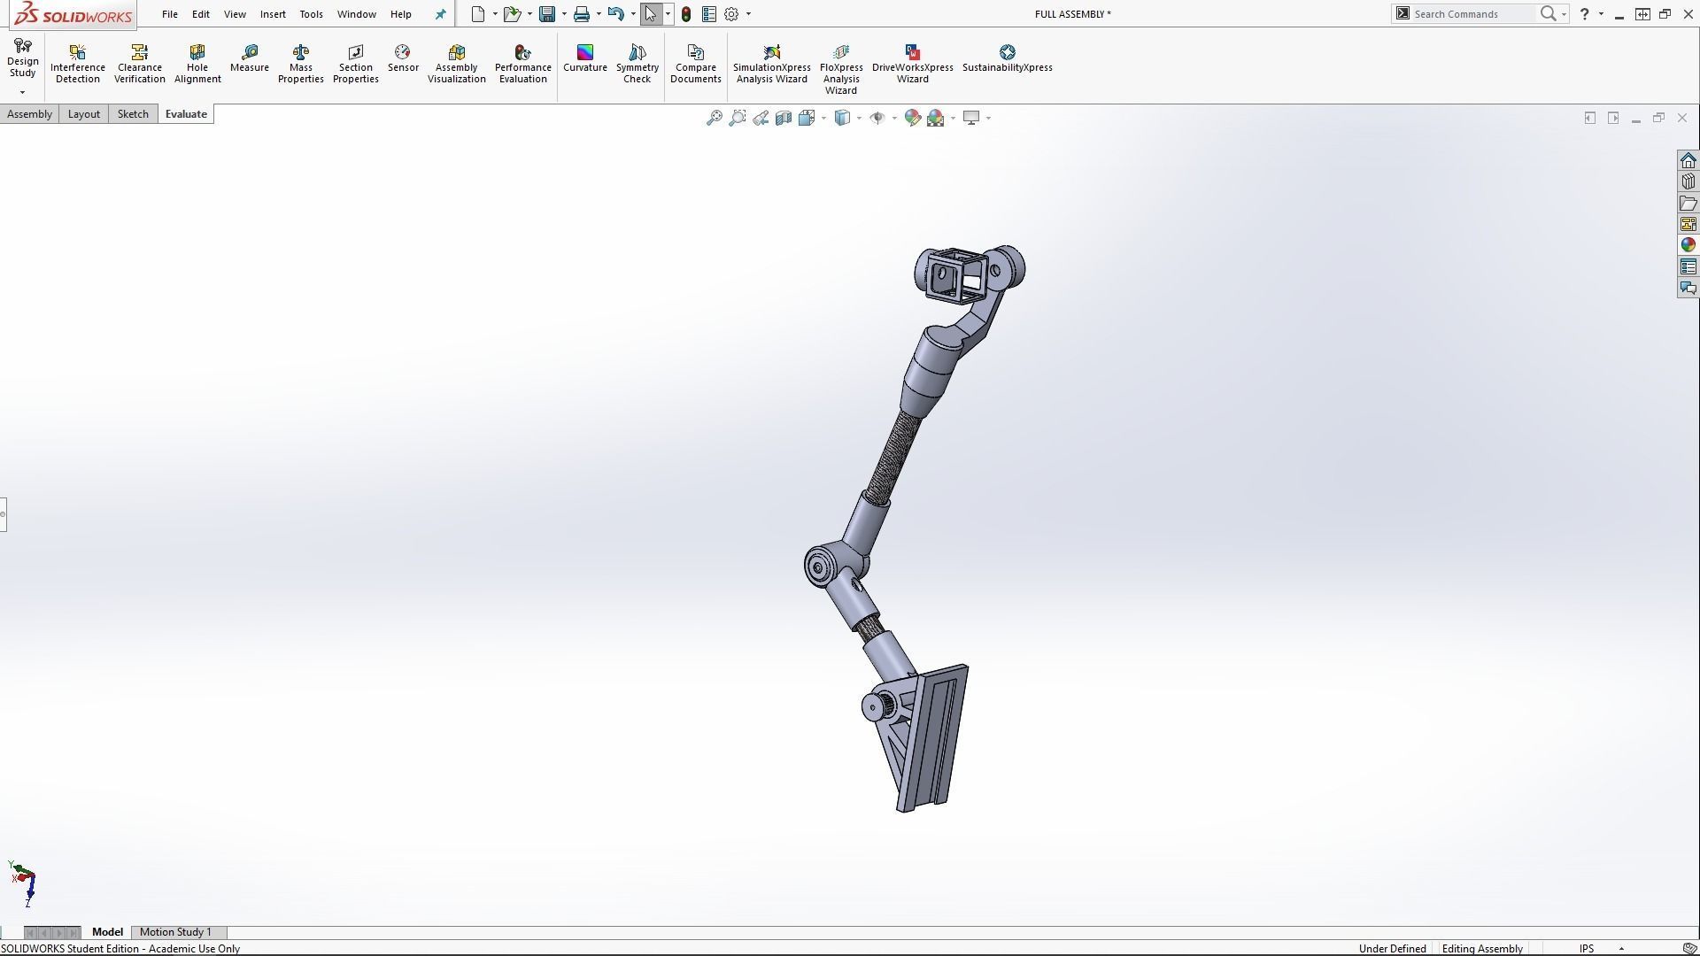Expand Apply Scene dropdown arrow

tap(953, 118)
